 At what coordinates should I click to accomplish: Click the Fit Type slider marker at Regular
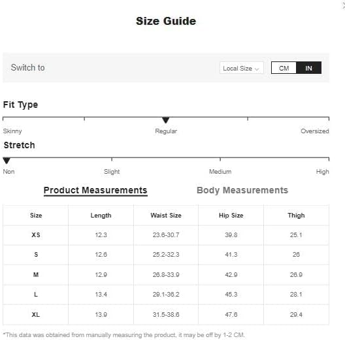tap(166, 120)
